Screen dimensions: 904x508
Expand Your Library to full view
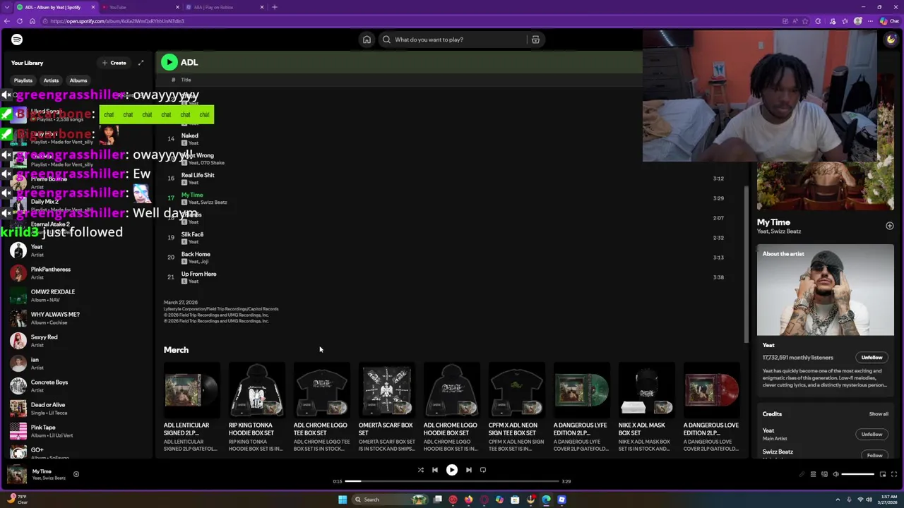click(x=141, y=63)
